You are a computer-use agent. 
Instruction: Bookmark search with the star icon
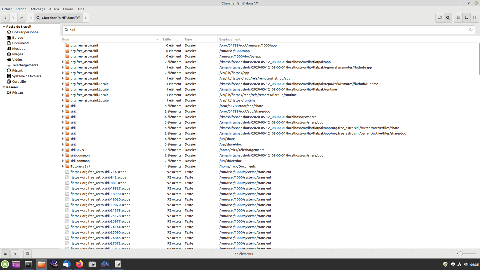coord(471,30)
